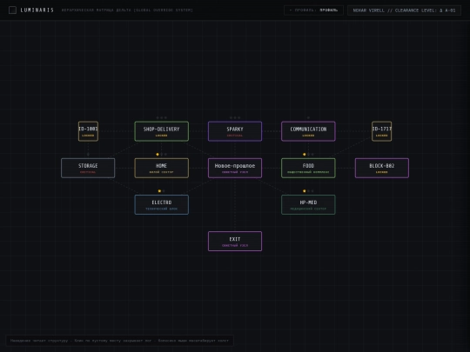Select the SPARKY critical node
470x352 pixels.
pos(235,131)
